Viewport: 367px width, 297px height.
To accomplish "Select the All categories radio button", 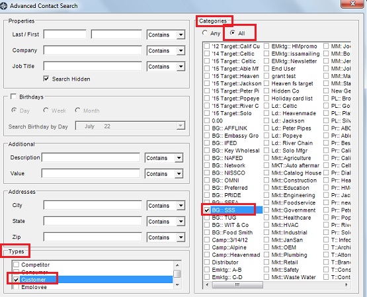I will [232, 33].
